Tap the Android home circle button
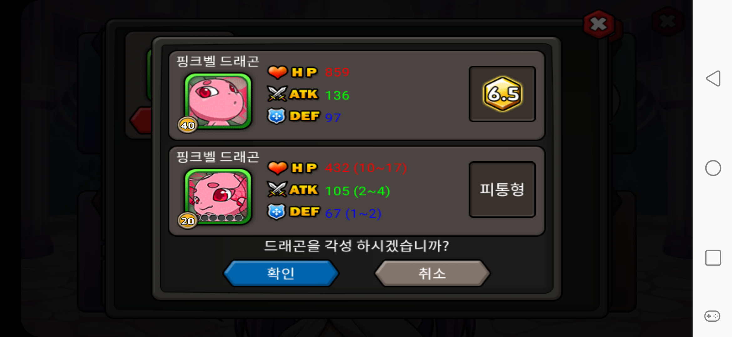Viewport: 732px width, 337px height. point(713,168)
